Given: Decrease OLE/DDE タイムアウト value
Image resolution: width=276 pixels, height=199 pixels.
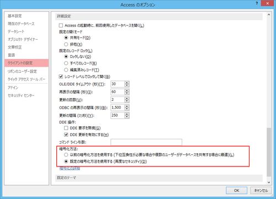Looking at the screenshot, I should coord(127,86).
